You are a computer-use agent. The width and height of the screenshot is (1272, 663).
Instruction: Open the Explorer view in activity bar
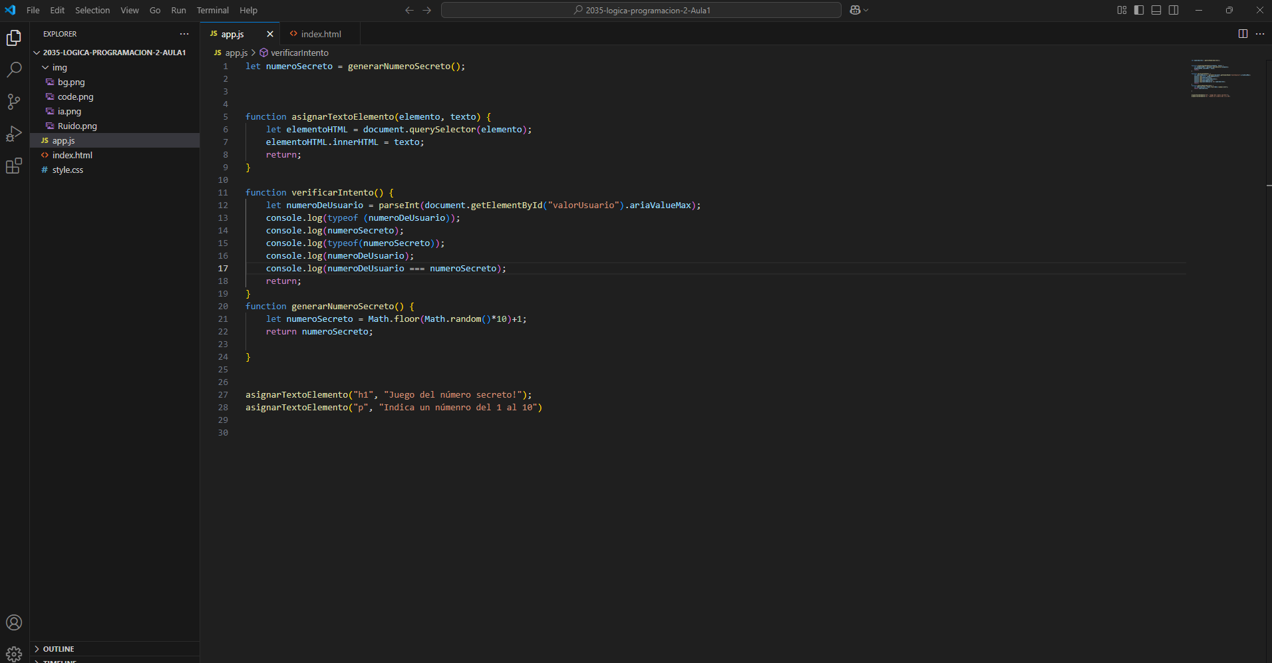pos(14,38)
